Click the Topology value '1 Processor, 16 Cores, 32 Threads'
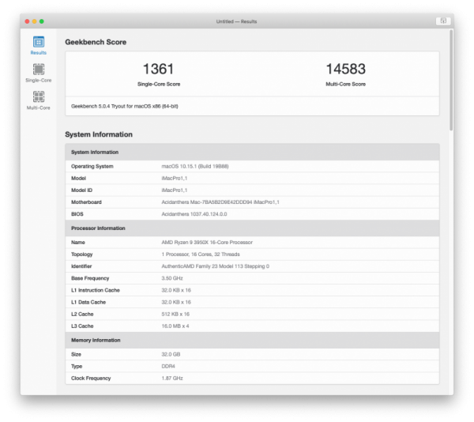474x422 pixels. pyautogui.click(x=201, y=254)
